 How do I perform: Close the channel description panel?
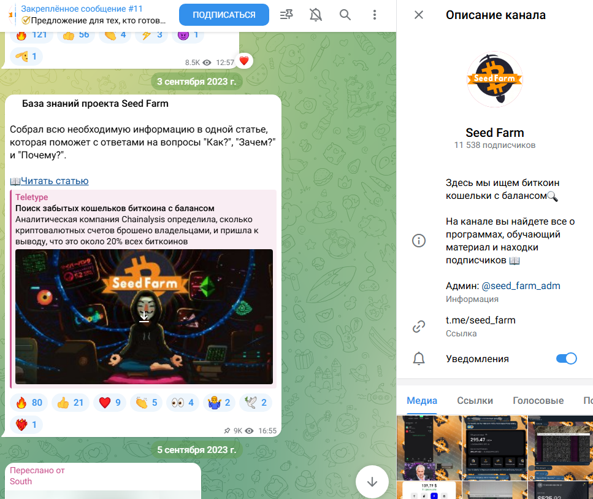(419, 15)
